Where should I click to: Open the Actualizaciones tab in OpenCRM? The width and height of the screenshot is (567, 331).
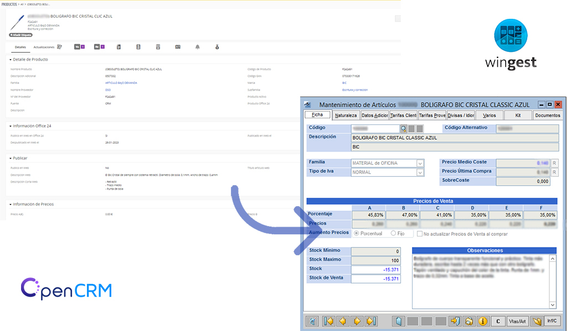pyautogui.click(x=44, y=48)
